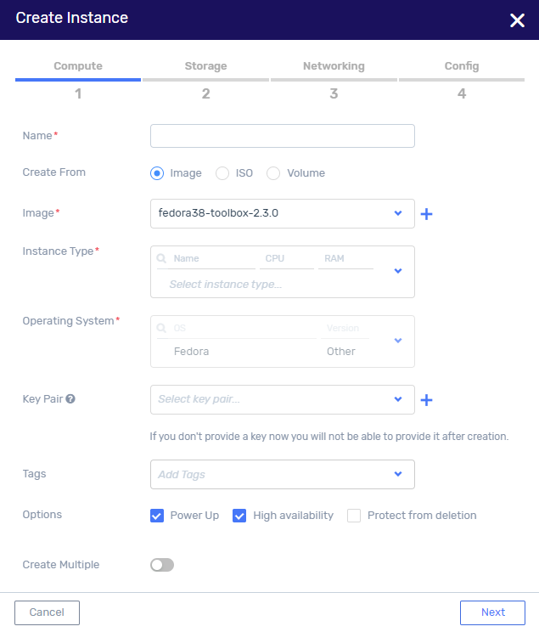Select the Volume radio option
539x632 pixels.
(x=273, y=173)
